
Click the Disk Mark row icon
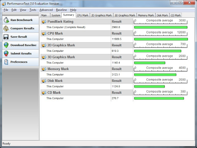click(44, 81)
